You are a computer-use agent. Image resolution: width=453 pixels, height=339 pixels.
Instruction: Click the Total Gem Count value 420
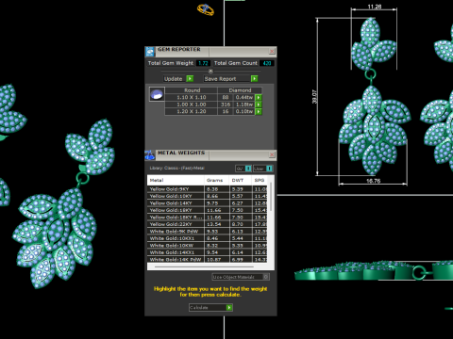tap(267, 63)
